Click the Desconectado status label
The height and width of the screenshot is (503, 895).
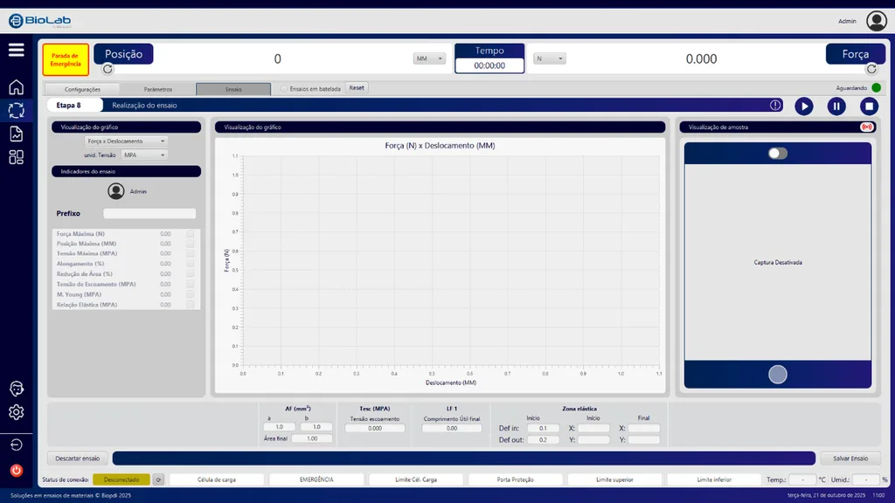tap(121, 479)
